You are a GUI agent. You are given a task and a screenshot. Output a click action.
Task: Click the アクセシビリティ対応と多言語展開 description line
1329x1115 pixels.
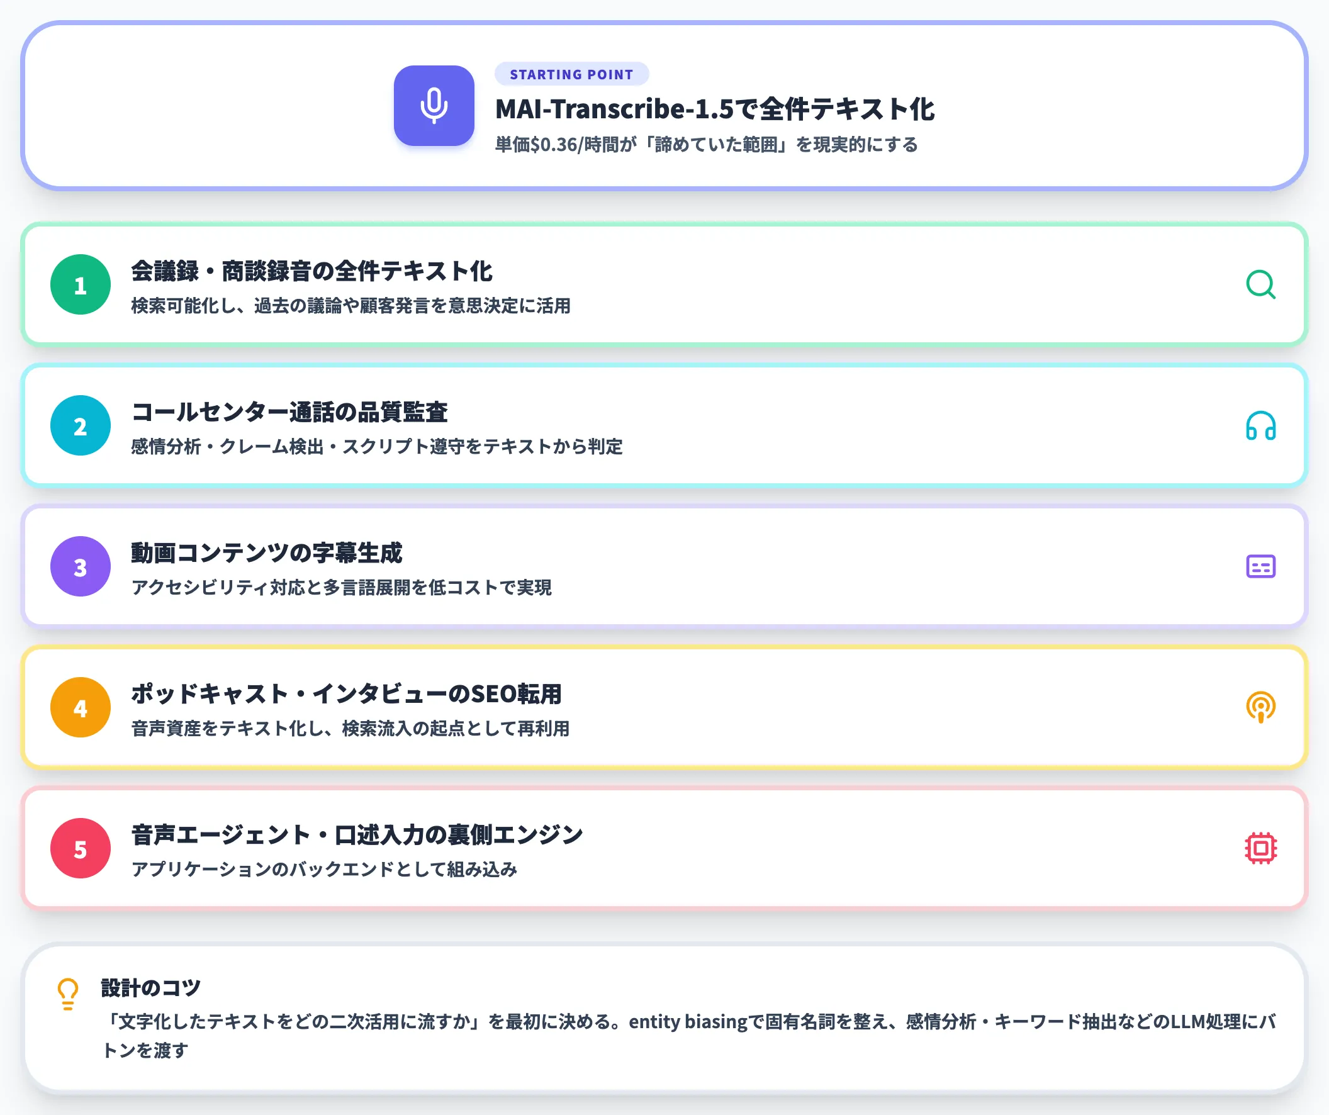point(341,588)
